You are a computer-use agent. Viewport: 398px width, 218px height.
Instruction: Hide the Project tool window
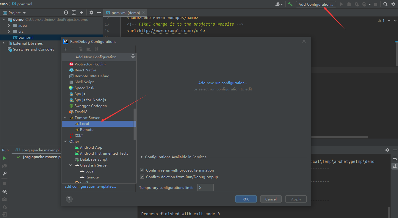(x=98, y=12)
